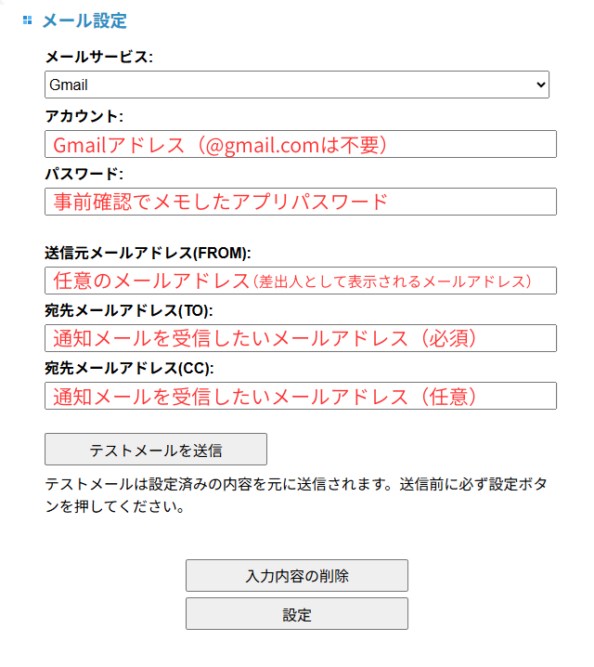This screenshot has width=594, height=667.
Task: Click the パスワード label text
Action: (84, 174)
